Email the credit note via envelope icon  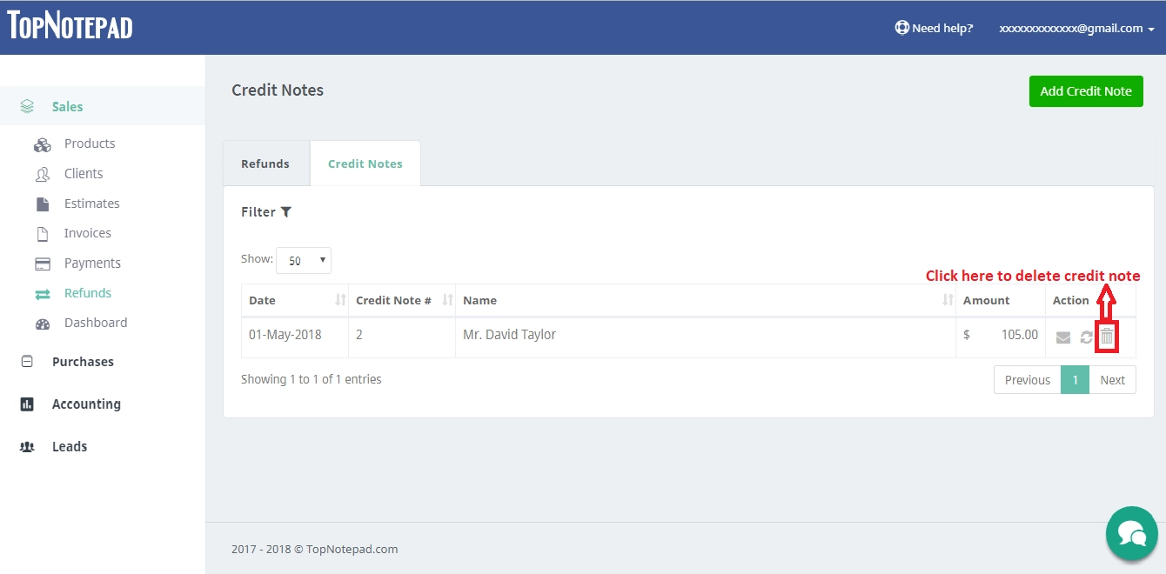point(1063,337)
